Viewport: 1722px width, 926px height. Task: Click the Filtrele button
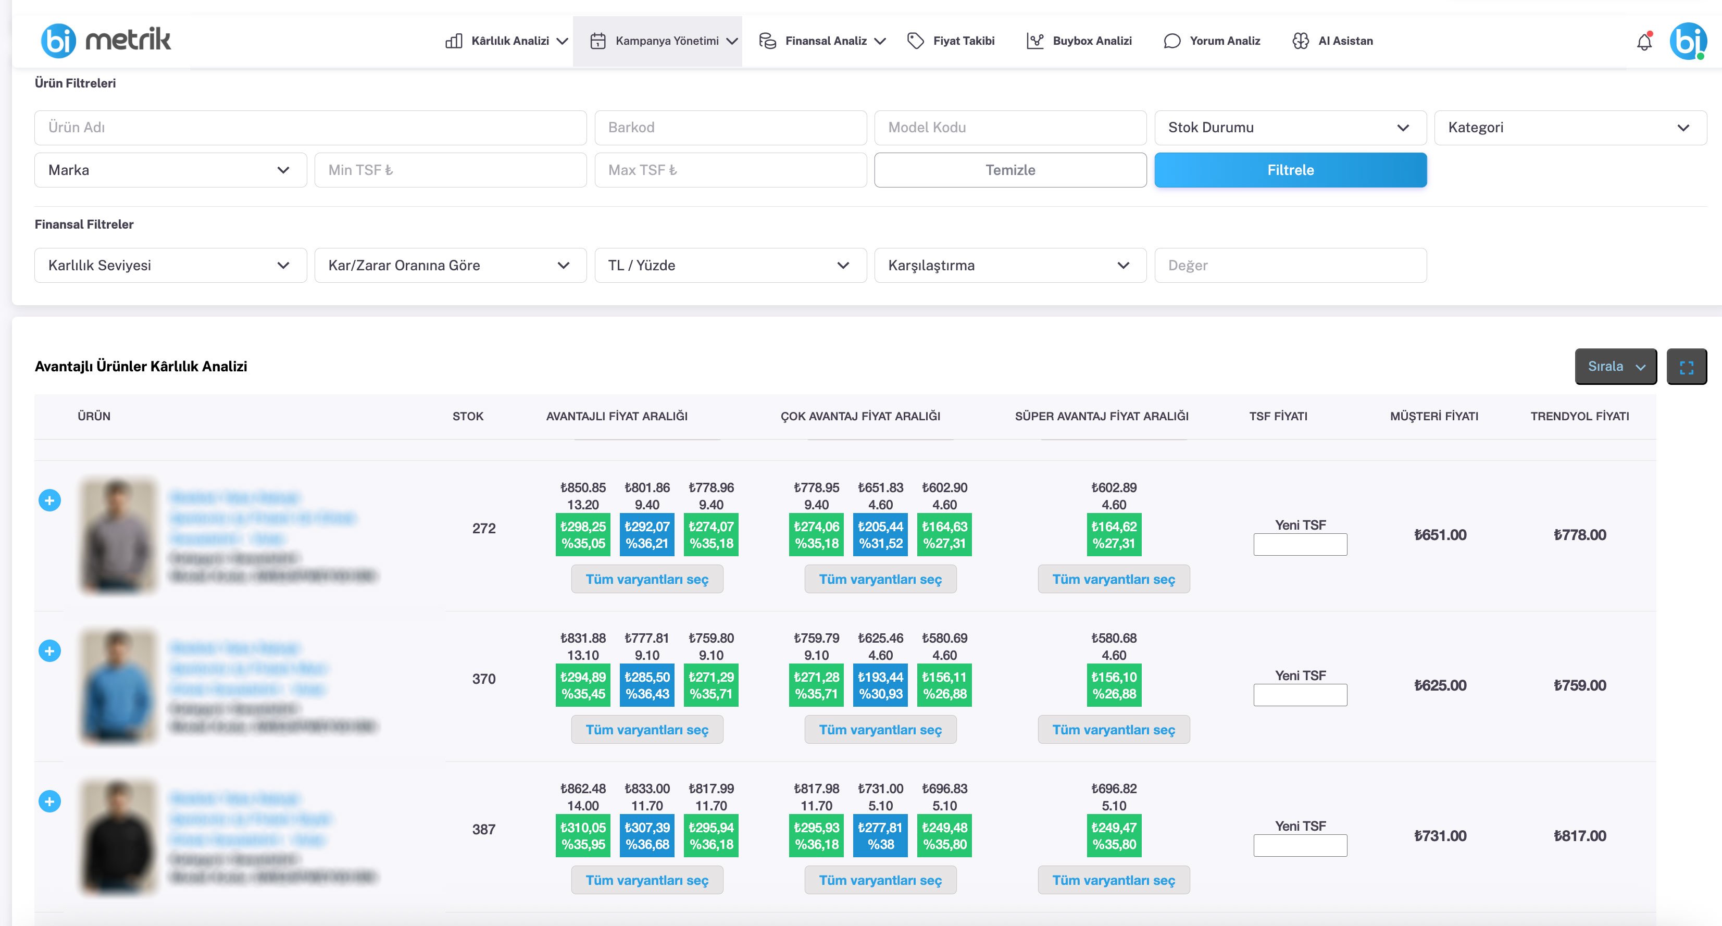1290,170
